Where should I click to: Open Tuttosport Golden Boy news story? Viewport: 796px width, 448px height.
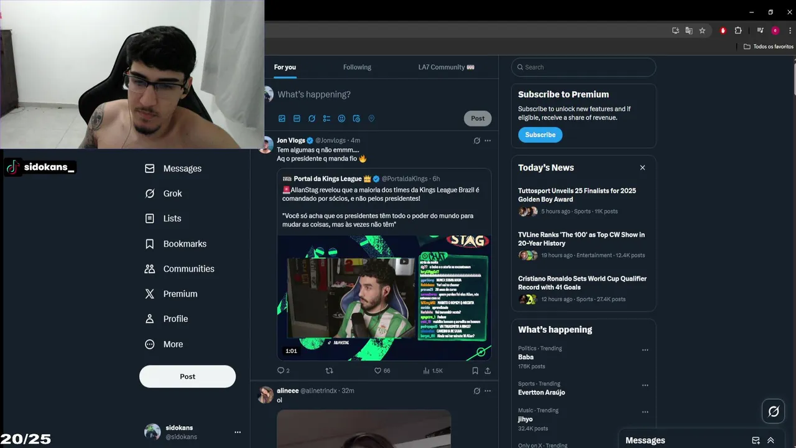click(583, 202)
